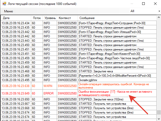The width and height of the screenshot is (161, 121).
Task: Expand the All filter dropdown arrow
Action: point(159,11)
